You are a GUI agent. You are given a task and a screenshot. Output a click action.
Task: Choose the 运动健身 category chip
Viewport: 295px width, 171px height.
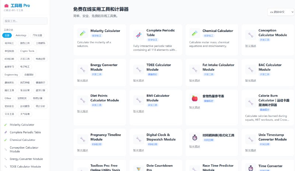click(x=25, y=106)
